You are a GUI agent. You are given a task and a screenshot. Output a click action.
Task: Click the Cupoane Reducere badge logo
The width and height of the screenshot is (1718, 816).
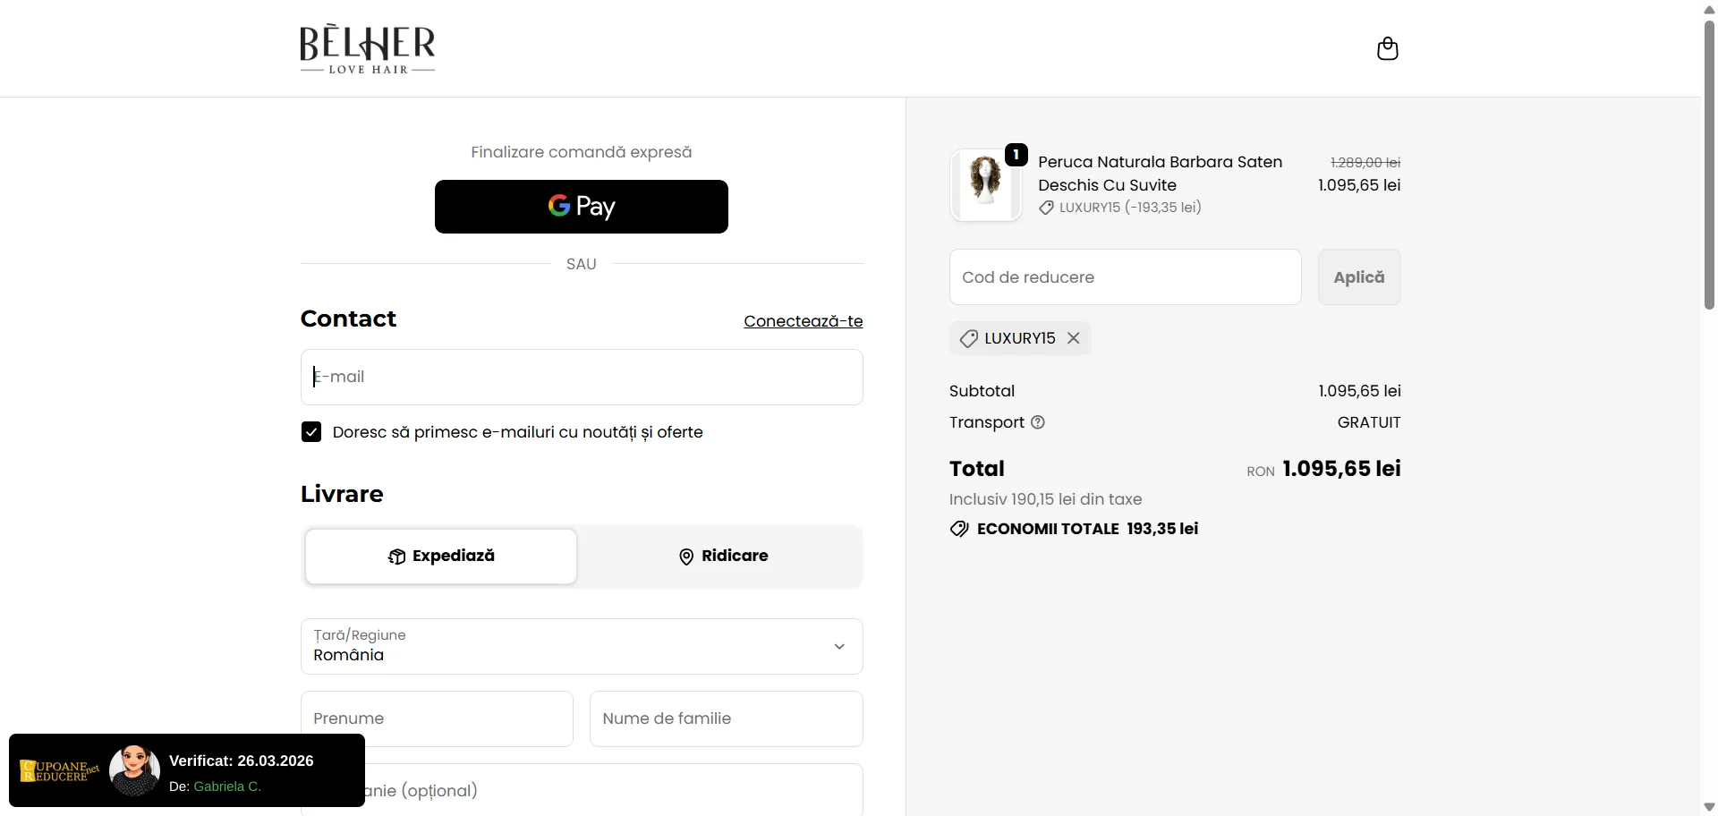coord(59,771)
